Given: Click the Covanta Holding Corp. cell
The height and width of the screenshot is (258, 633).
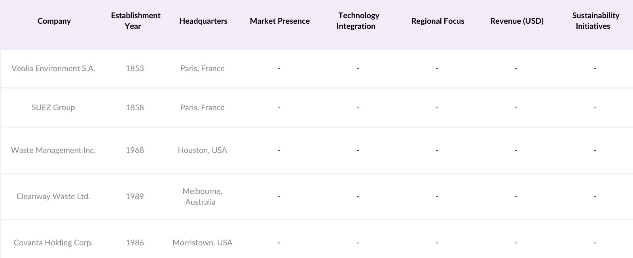Looking at the screenshot, I should pyautogui.click(x=53, y=243).
